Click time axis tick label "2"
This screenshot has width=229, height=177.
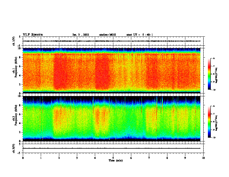click(59, 158)
